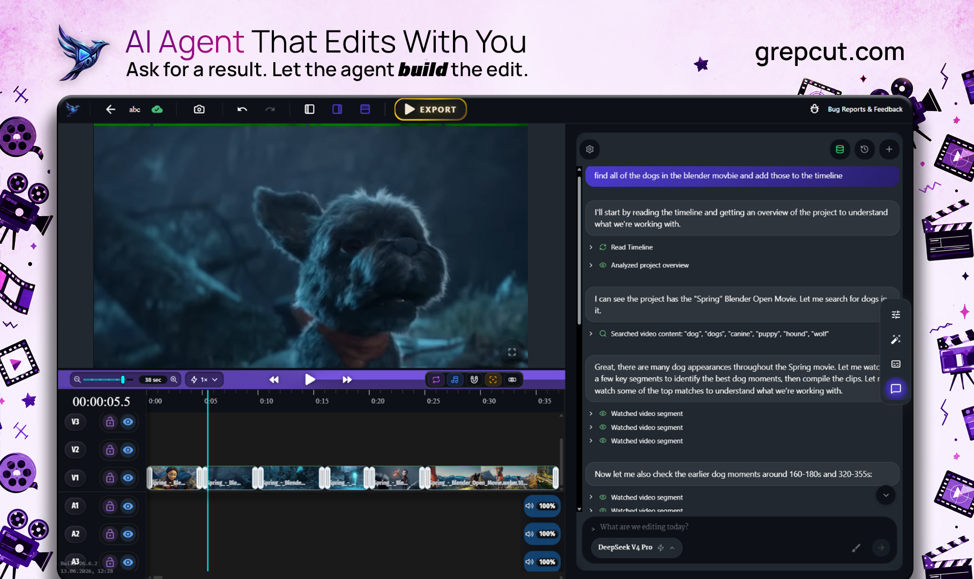The width and height of the screenshot is (974, 579).
Task: Hide track V1 with its eye icon
Action: point(128,478)
